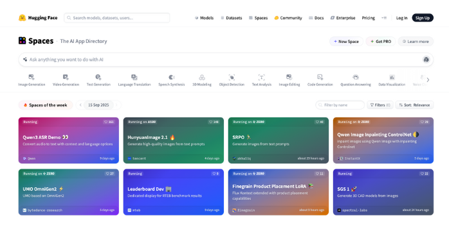Like the HunyuanImage 2.1 space
The height and width of the screenshot is (234, 449).
tap(214, 122)
